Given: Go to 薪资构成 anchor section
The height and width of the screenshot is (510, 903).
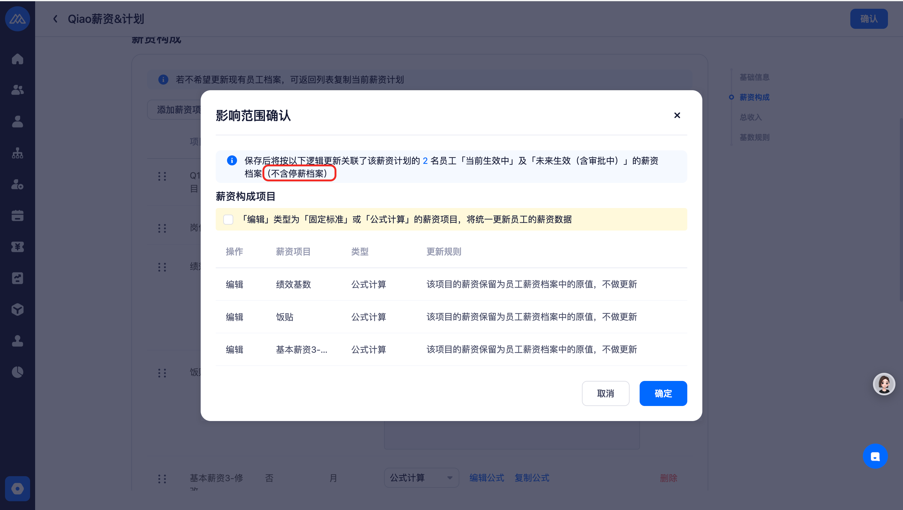Looking at the screenshot, I should [x=754, y=97].
